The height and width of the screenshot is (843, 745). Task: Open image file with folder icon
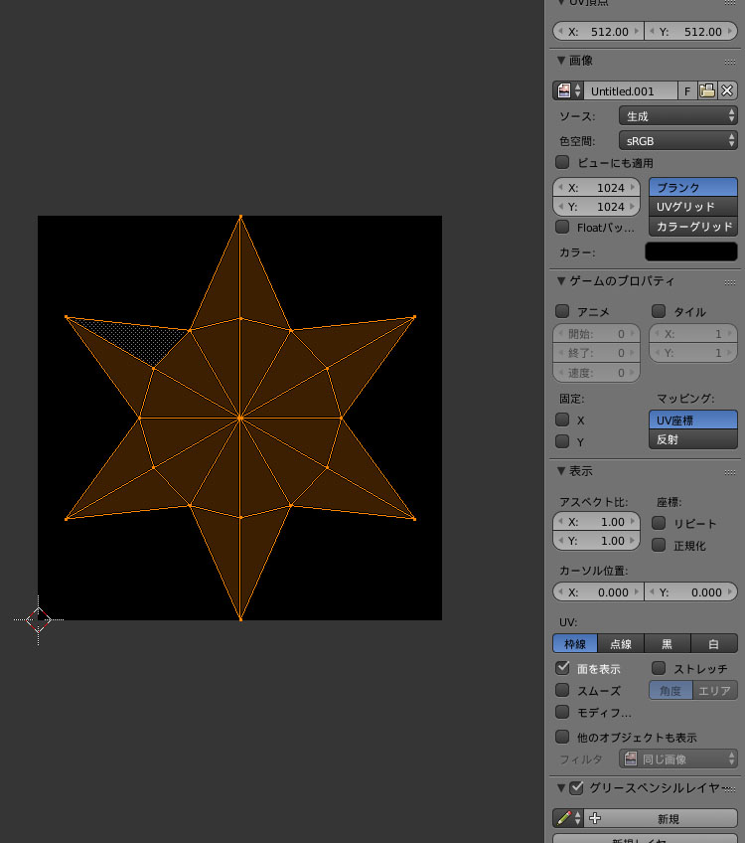coord(707,90)
